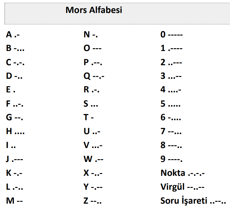Click the digit 9 morse entry
The height and width of the screenshot is (212, 230).
click(171, 159)
